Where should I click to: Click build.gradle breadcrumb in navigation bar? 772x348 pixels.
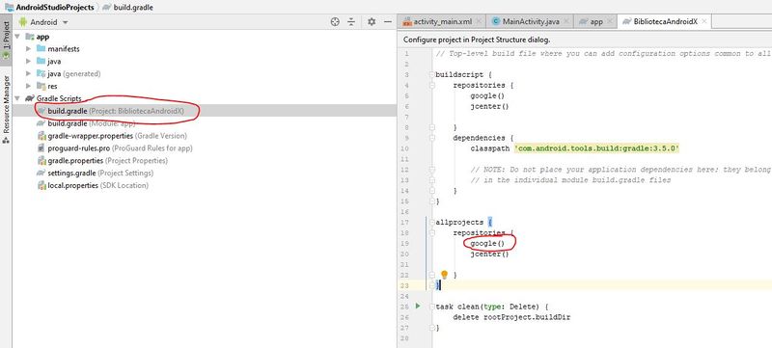127,8
